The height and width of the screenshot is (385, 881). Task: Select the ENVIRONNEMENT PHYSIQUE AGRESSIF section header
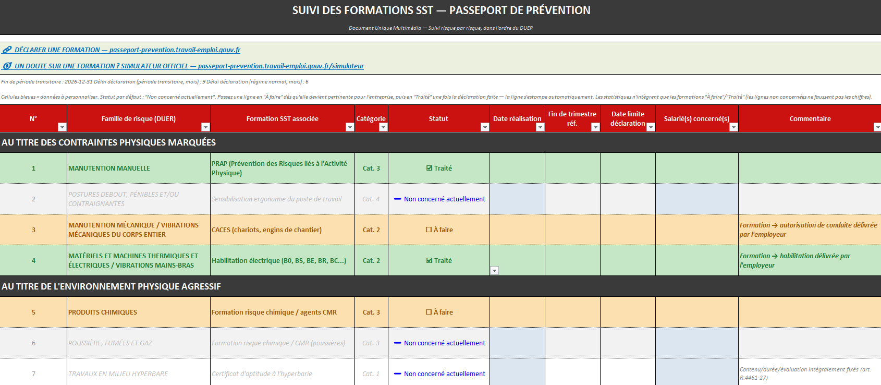[x=440, y=286]
